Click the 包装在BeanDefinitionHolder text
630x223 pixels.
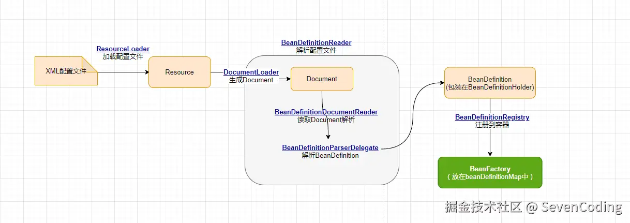coord(490,87)
